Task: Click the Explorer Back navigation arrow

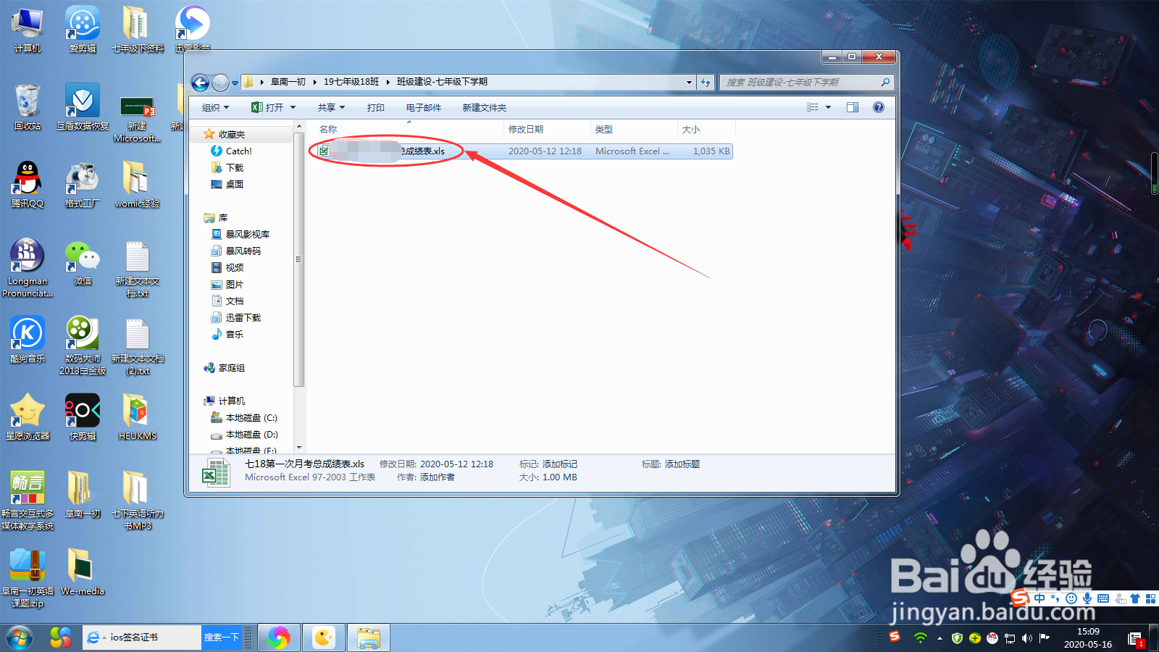Action: click(x=201, y=83)
